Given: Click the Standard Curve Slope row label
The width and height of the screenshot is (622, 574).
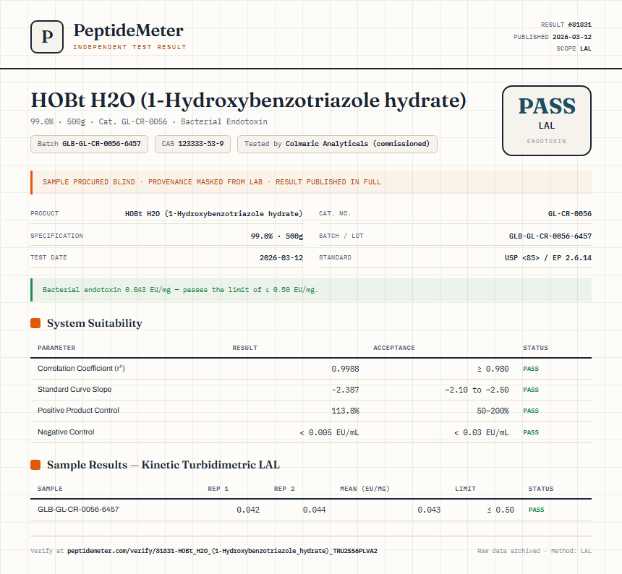Looking at the screenshot, I should point(74,389).
